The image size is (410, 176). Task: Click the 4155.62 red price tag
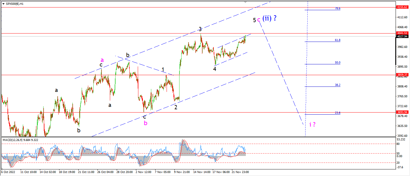[x=402, y=7]
